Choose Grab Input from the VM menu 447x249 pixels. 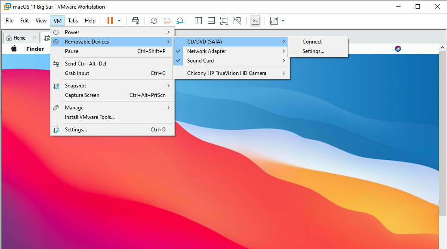point(112,73)
